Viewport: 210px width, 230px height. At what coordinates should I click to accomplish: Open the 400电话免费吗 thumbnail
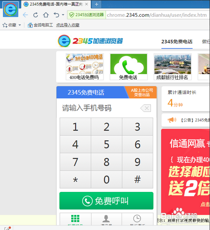(85, 67)
